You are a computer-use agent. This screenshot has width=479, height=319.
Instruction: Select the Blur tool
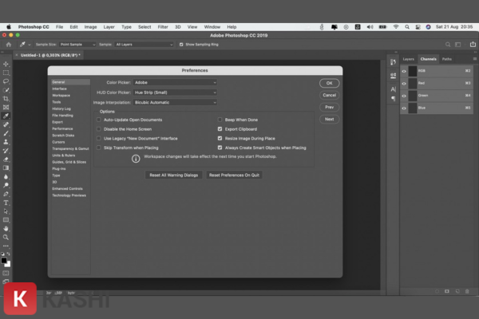click(6, 177)
